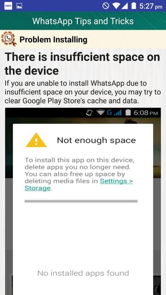
Task: Open the Settings > Storage link
Action: coord(79,184)
